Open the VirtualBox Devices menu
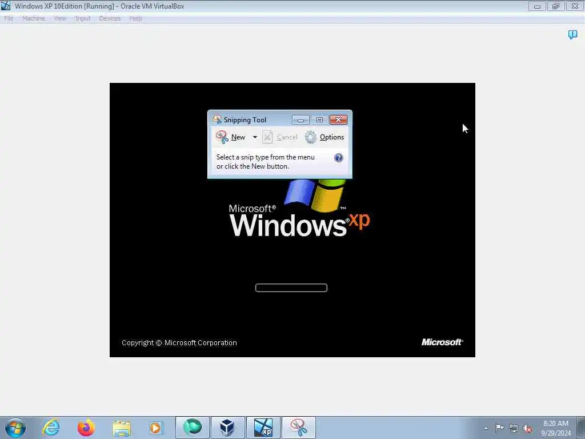This screenshot has width=585, height=439. [x=110, y=18]
